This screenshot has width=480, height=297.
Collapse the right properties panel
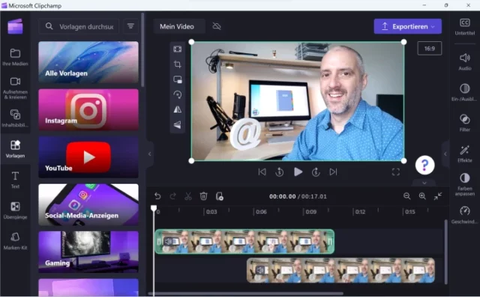pos(445,154)
